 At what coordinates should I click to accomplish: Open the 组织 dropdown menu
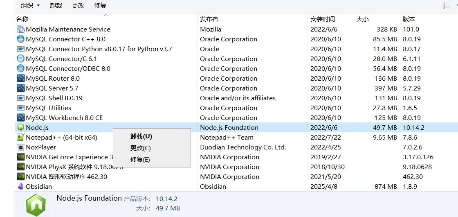(x=30, y=5)
